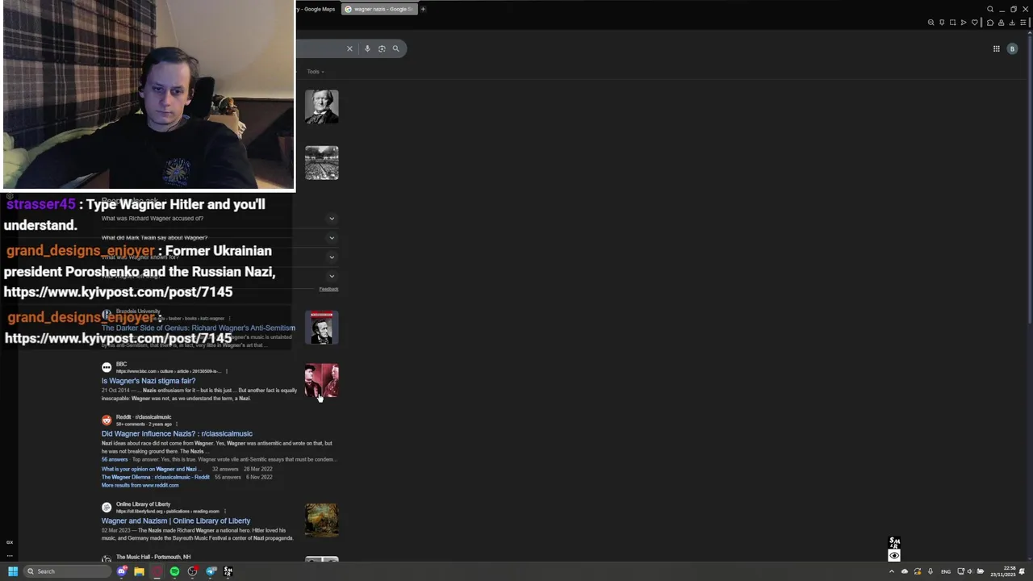The width and height of the screenshot is (1033, 581).
Task: Click the magnifier search icon in search box
Action: [x=395, y=48]
